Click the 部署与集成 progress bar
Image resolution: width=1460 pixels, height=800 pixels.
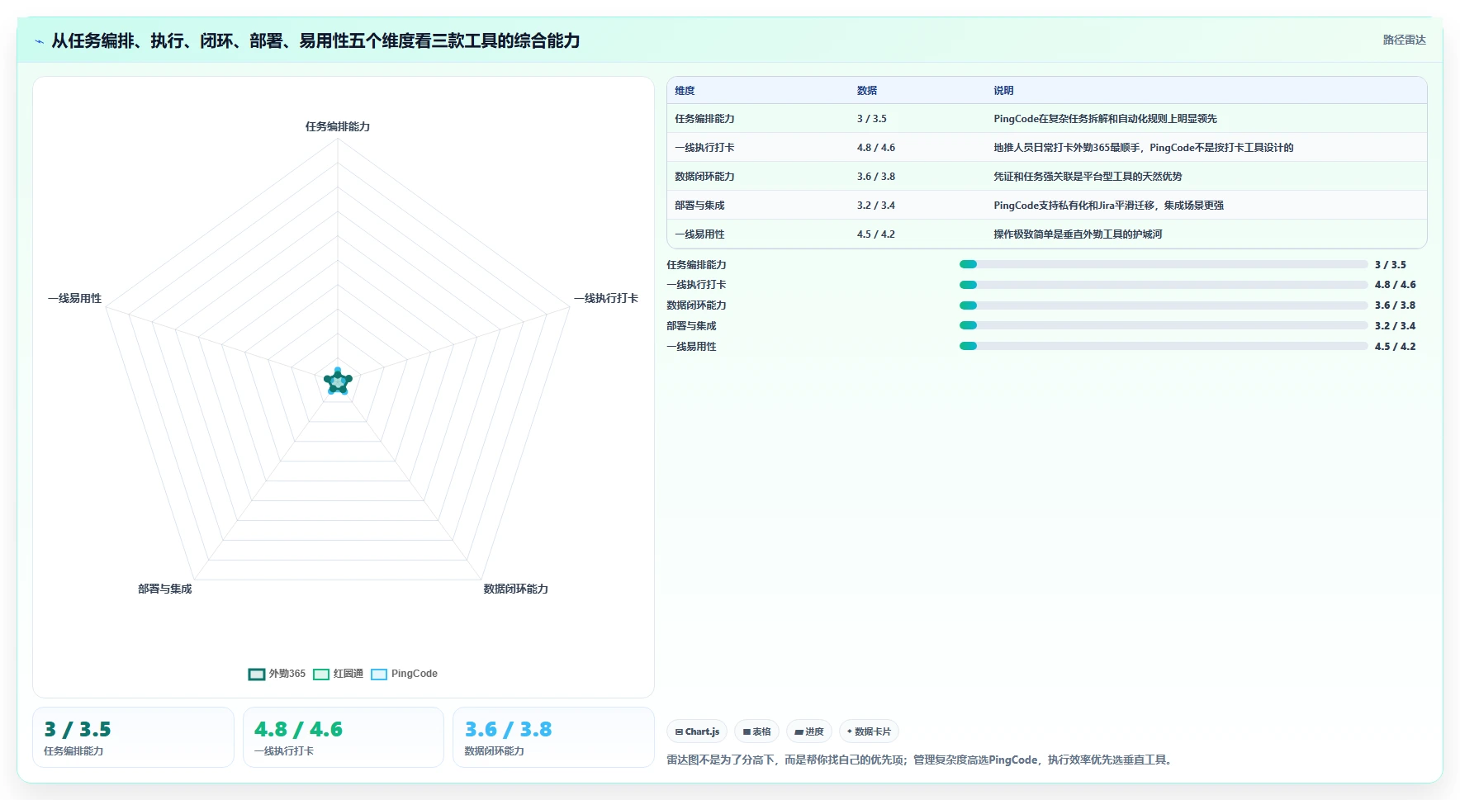(x=1164, y=325)
